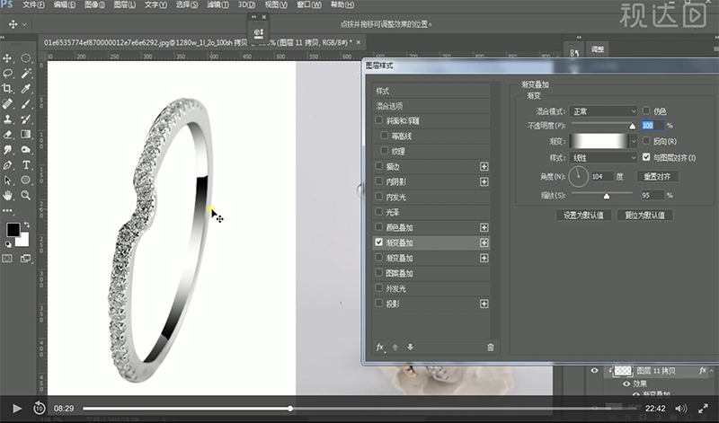Select the Crop tool
Image resolution: width=719 pixels, height=423 pixels.
pyautogui.click(x=7, y=88)
